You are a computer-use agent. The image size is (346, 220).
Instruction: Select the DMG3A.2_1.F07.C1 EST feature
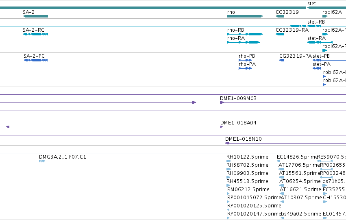(x=42, y=161)
